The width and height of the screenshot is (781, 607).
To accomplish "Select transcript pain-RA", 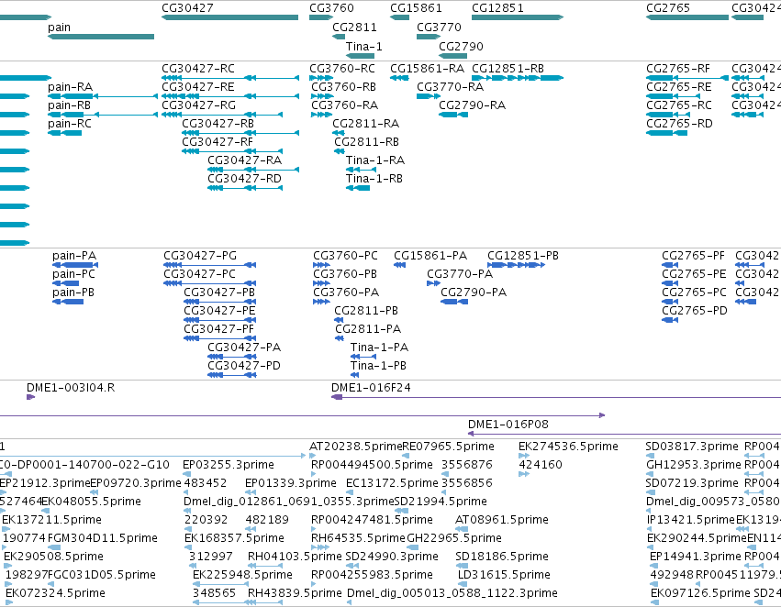I will [103, 96].
